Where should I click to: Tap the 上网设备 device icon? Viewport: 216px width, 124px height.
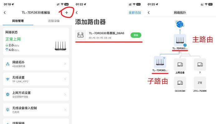click(x=180, y=64)
